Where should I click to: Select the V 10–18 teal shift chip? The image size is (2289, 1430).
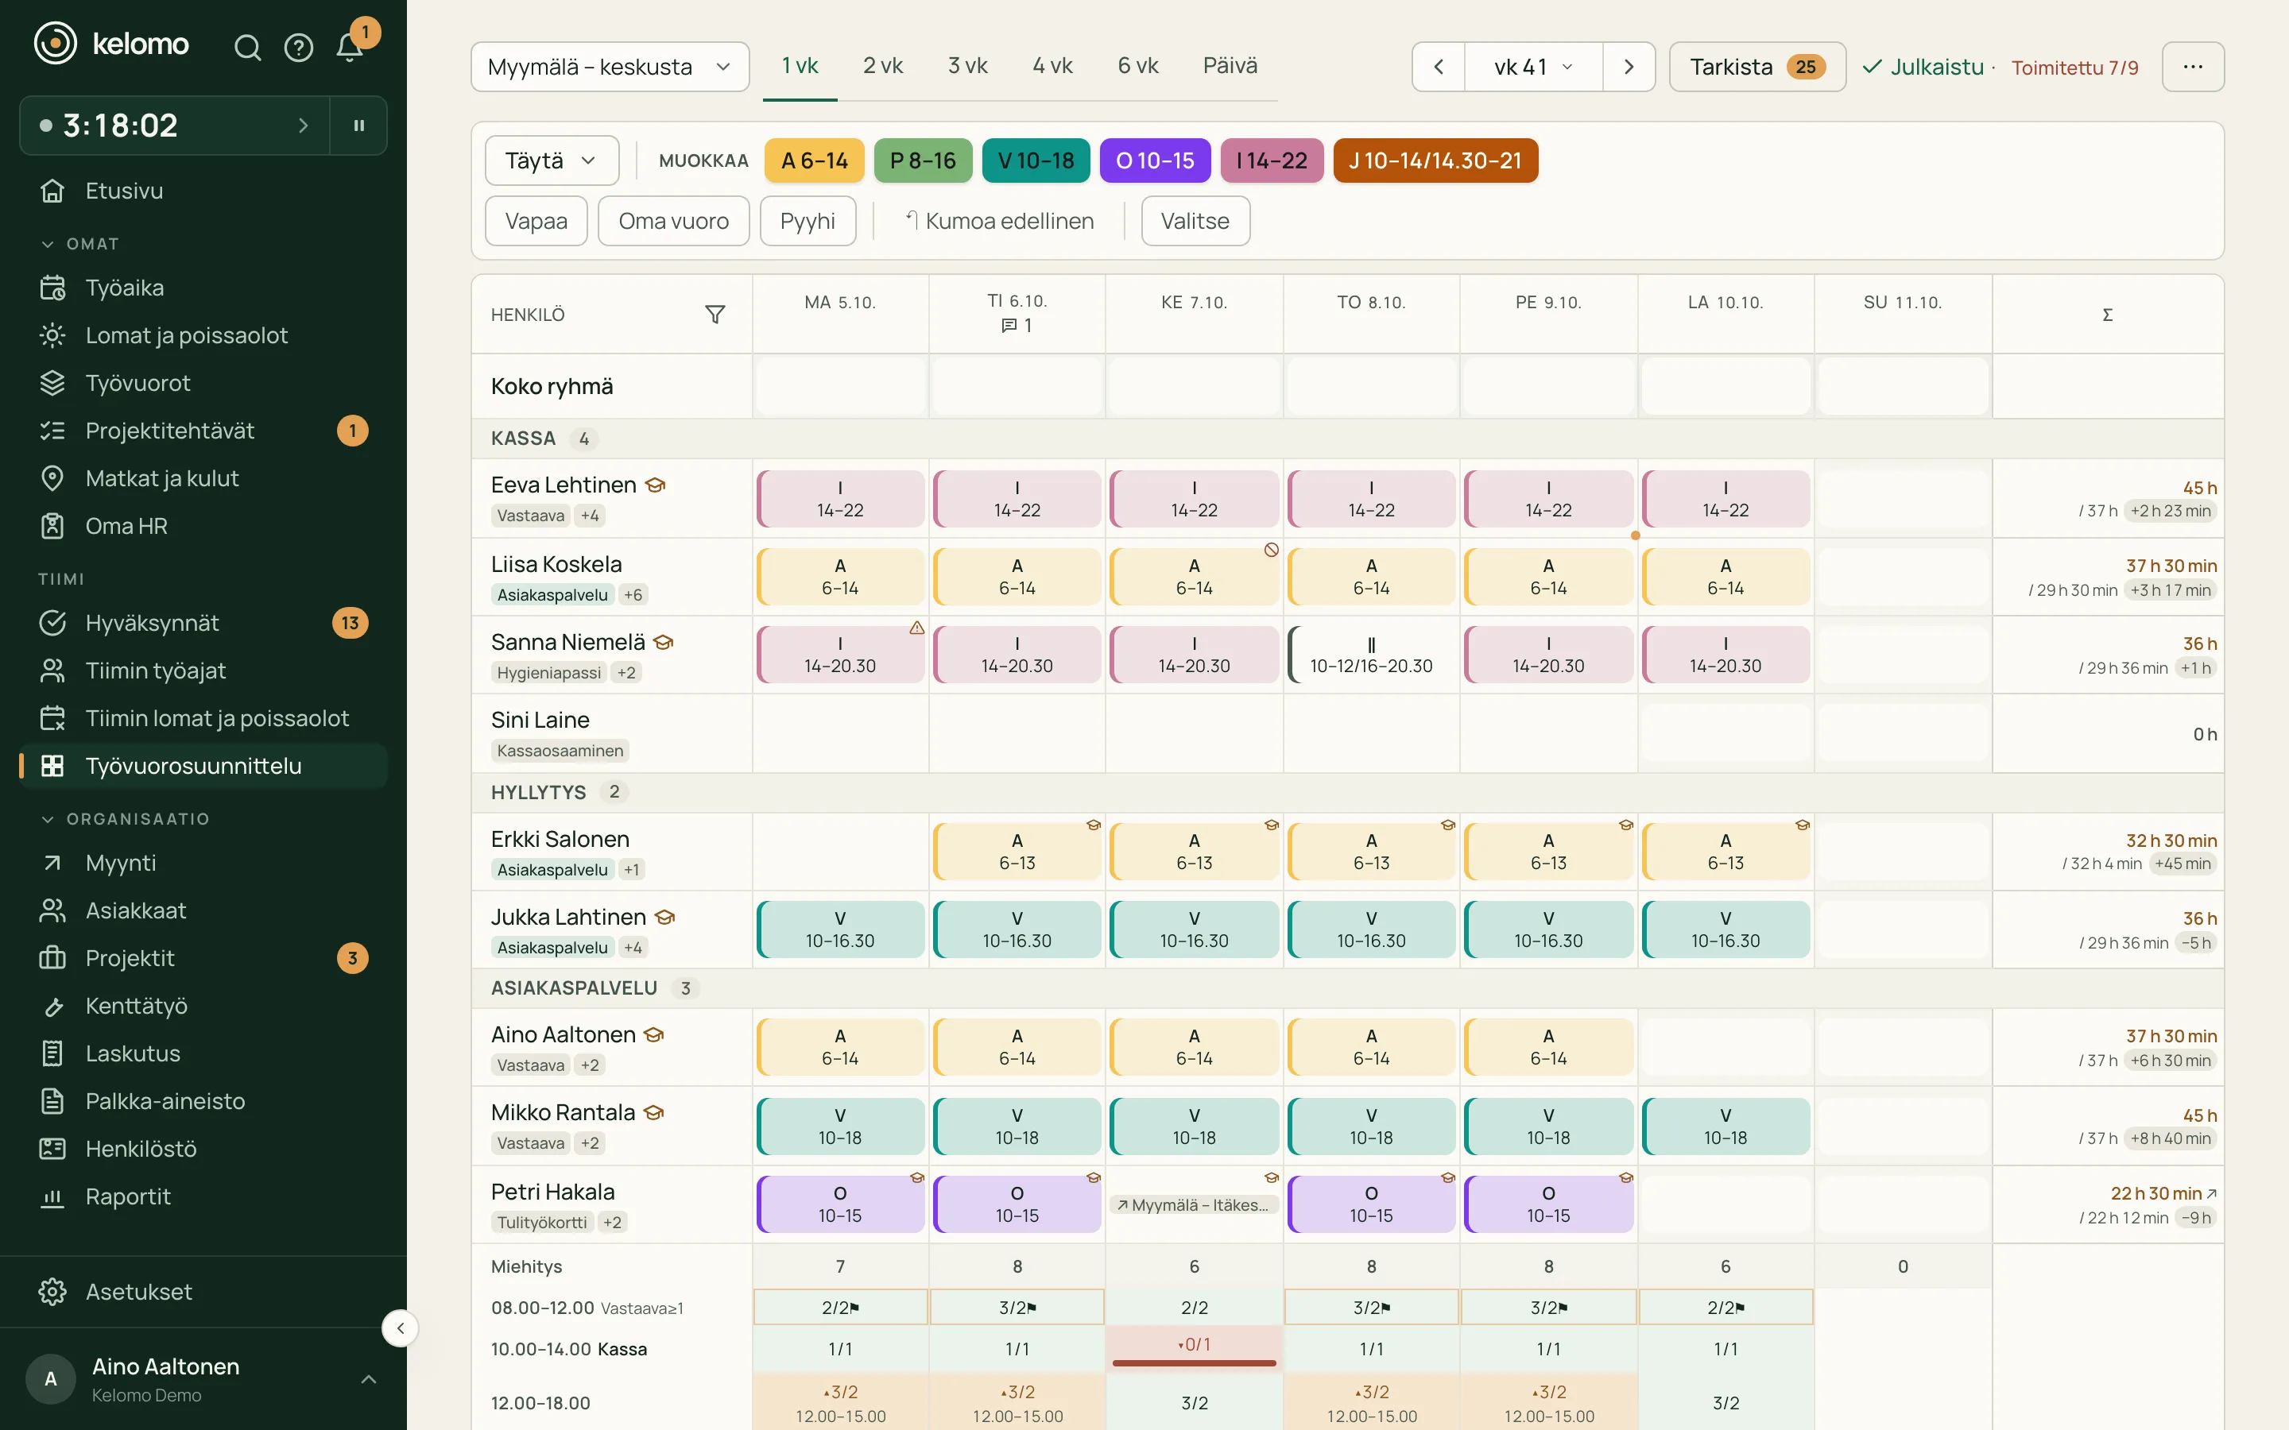pyautogui.click(x=1036, y=160)
